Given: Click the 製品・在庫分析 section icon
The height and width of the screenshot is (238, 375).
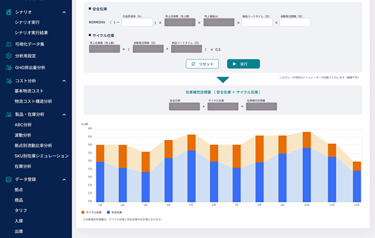Looking at the screenshot, I should (9, 114).
